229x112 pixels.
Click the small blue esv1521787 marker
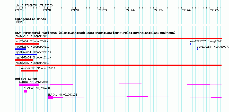coord(191,44)
